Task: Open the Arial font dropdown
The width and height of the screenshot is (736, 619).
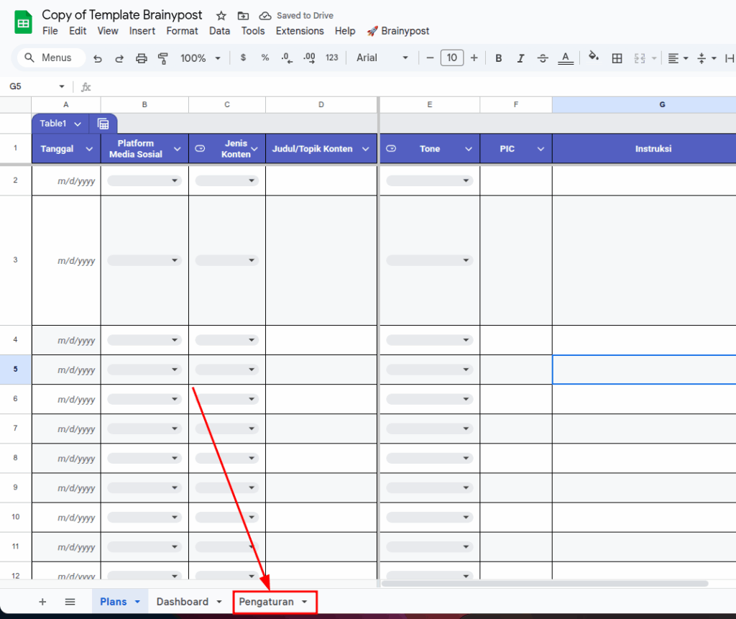Action: click(x=382, y=58)
